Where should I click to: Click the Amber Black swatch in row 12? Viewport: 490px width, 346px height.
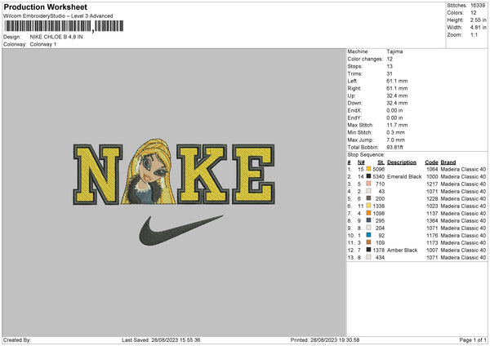point(369,250)
